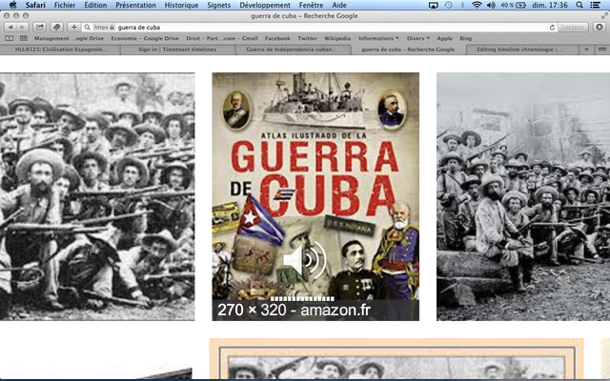The height and width of the screenshot is (381, 610).
Task: Switch to HLLA121: Civilisation Espagnole tab
Action: [61, 50]
